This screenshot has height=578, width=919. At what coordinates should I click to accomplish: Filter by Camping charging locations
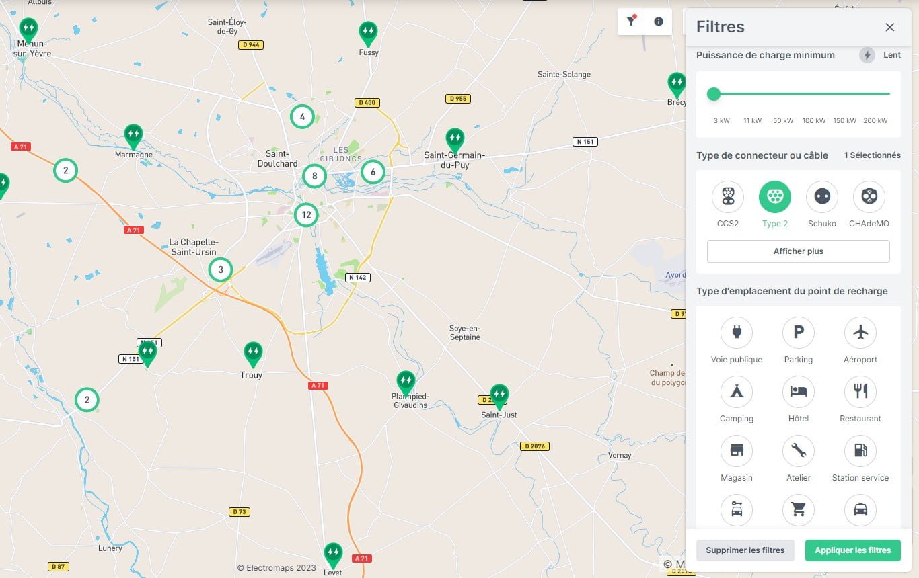(x=736, y=392)
